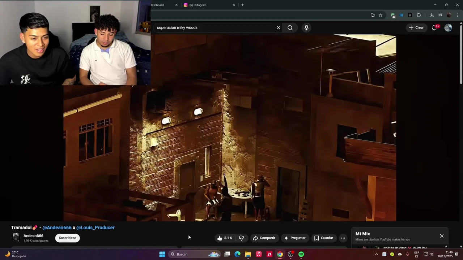Open AMD software from taskbar

coord(269,254)
